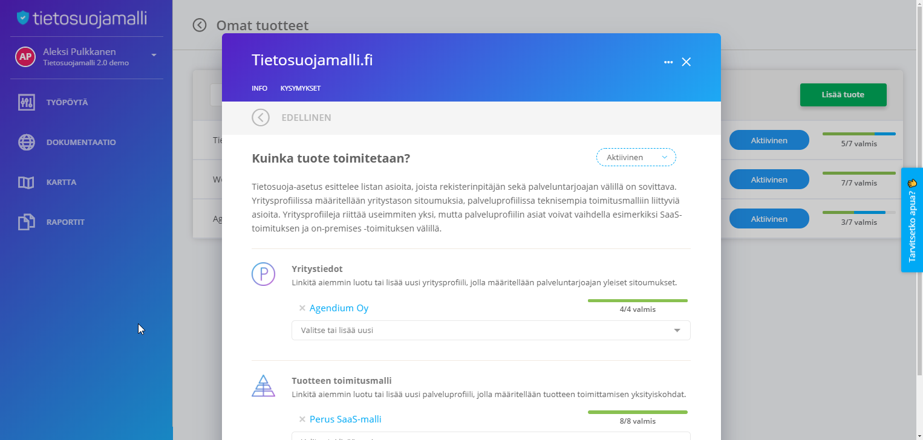Click the Tuotteen toimitusmalli pyramid icon
This screenshot has width=923, height=440.
[263, 386]
